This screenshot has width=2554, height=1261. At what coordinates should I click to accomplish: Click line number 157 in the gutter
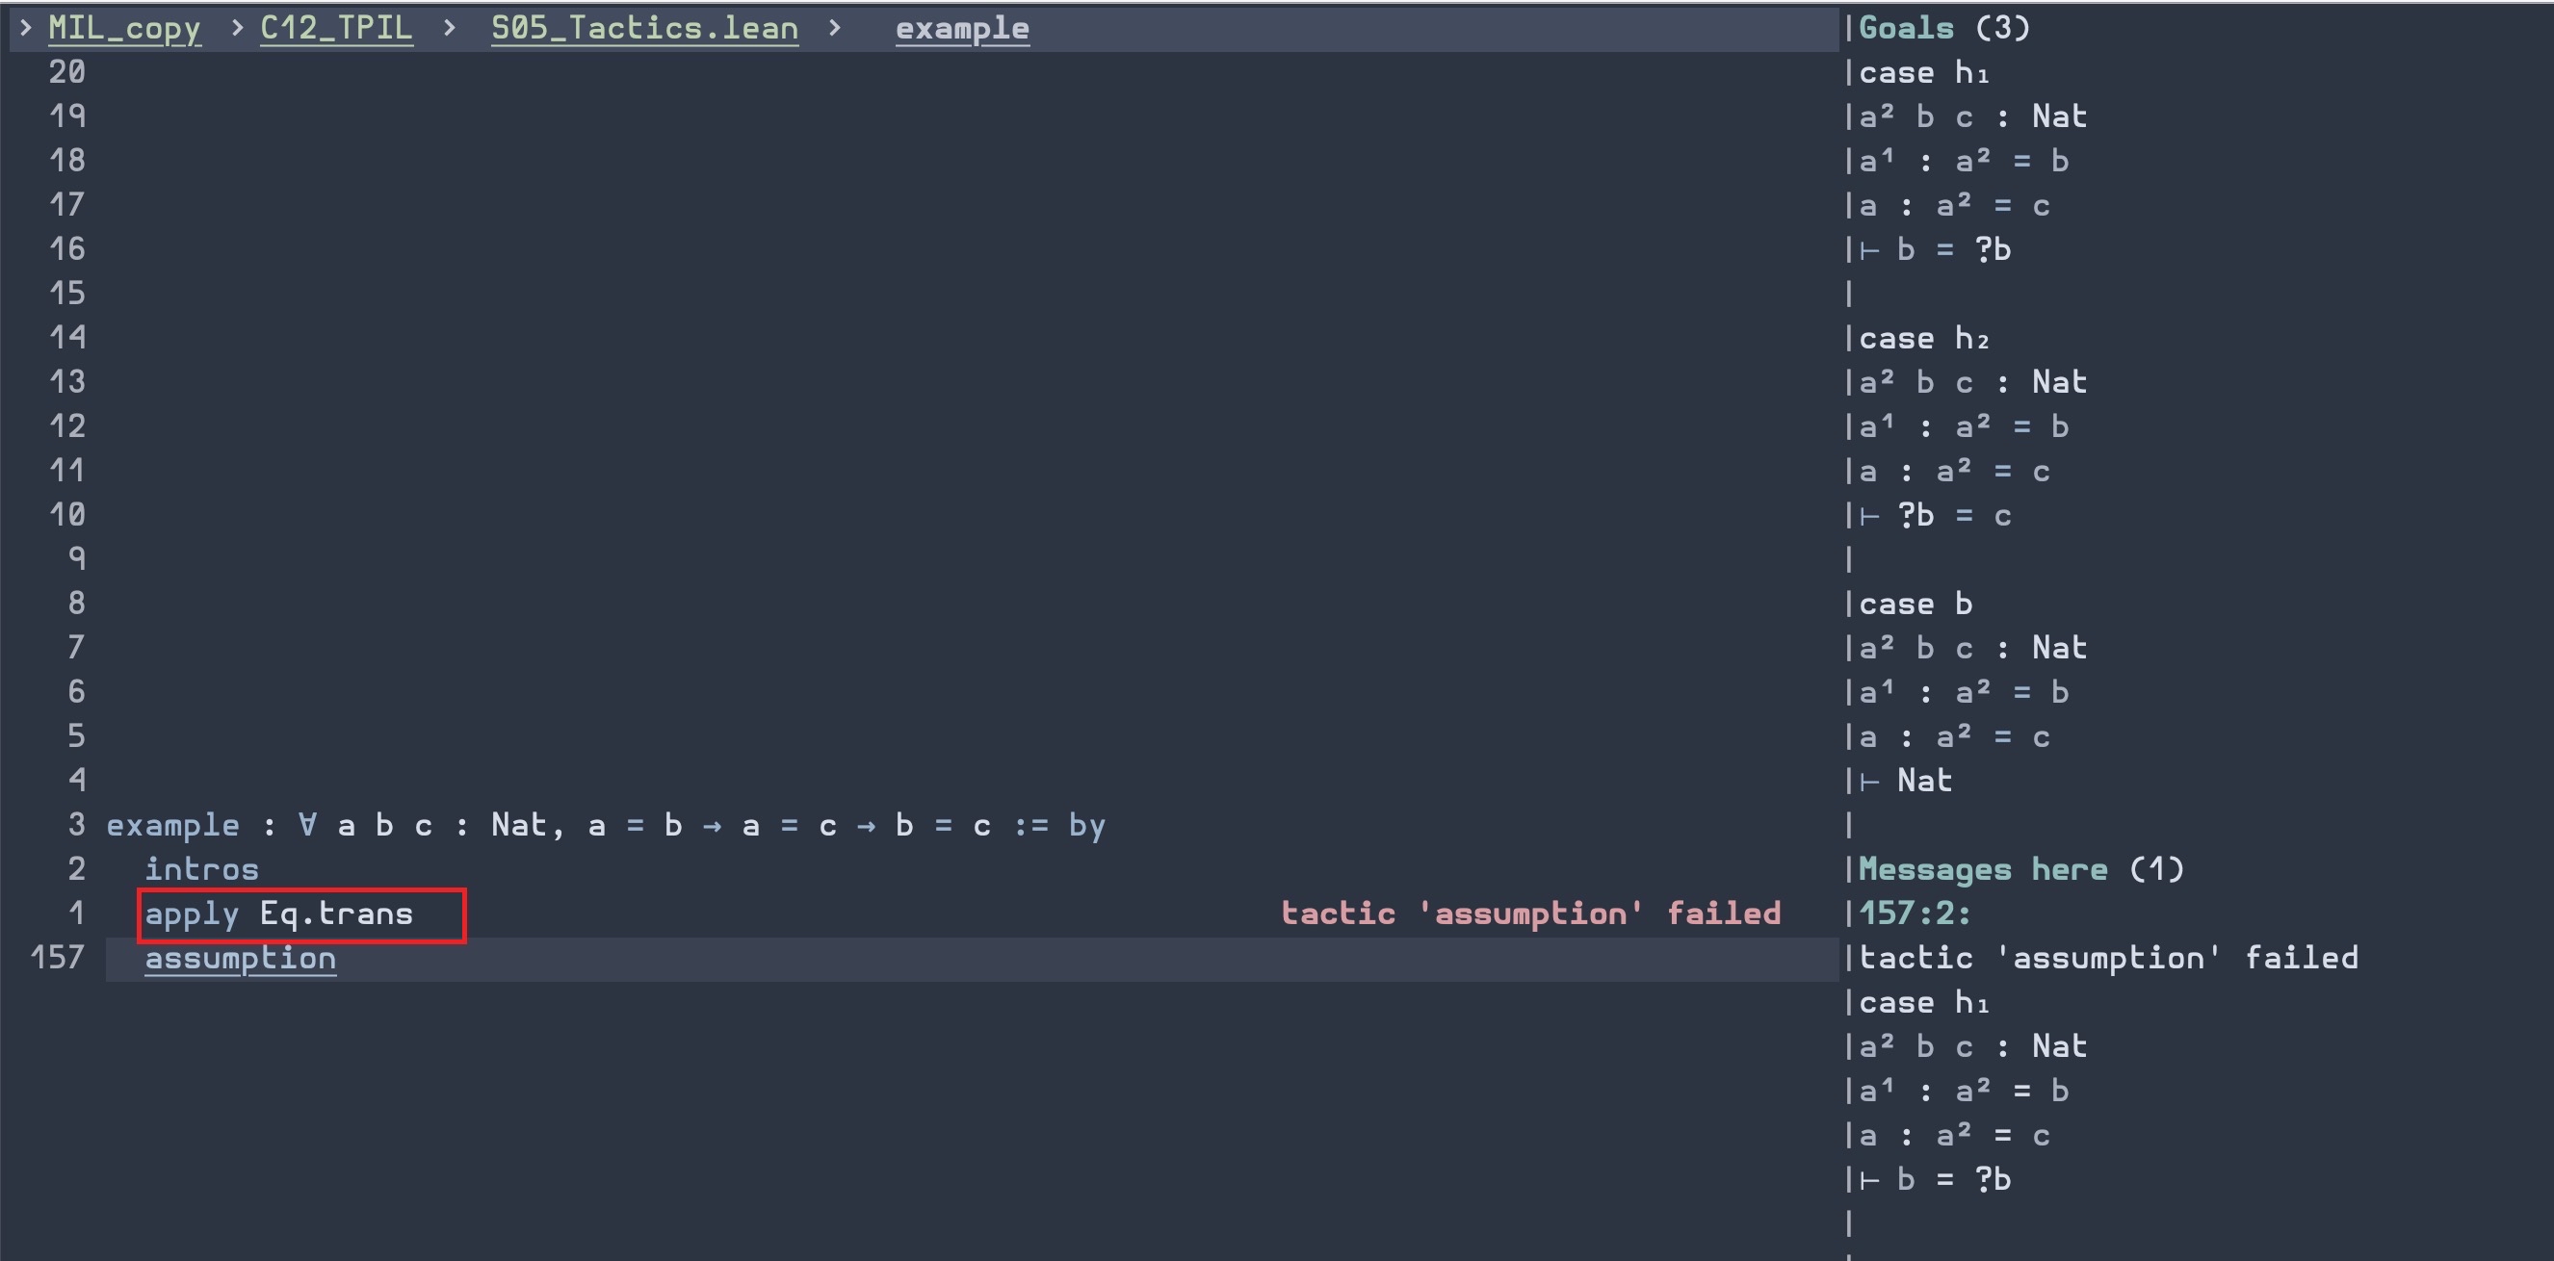pos(58,958)
